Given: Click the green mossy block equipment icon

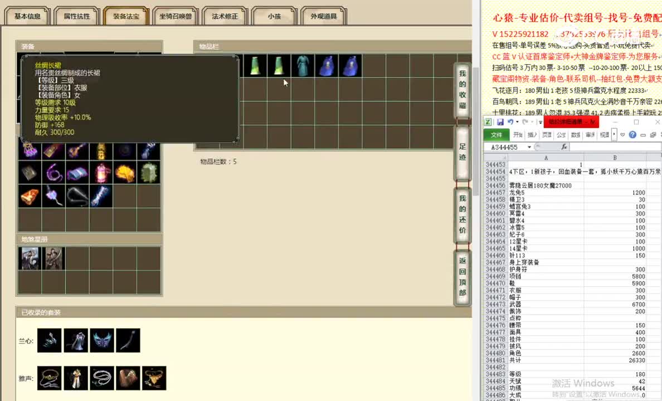Looking at the screenshot, I should click(149, 173).
